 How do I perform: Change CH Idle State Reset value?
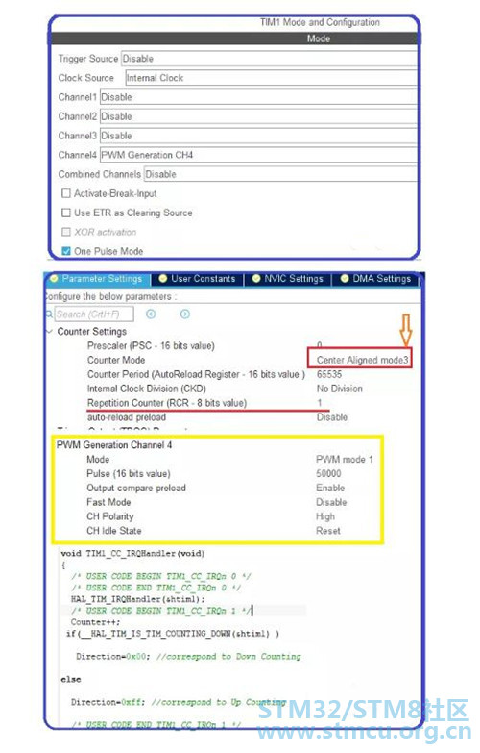(328, 531)
